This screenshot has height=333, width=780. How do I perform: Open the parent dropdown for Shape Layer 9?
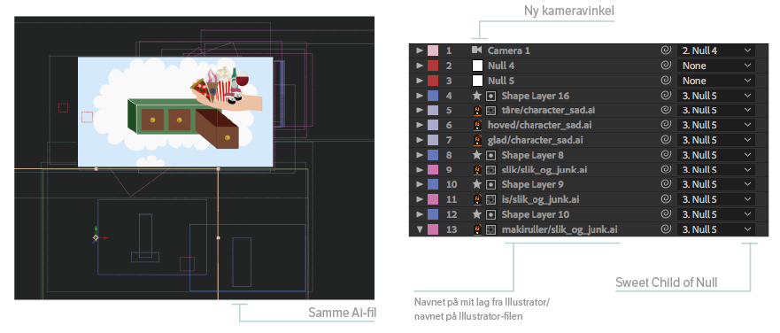[716, 185]
